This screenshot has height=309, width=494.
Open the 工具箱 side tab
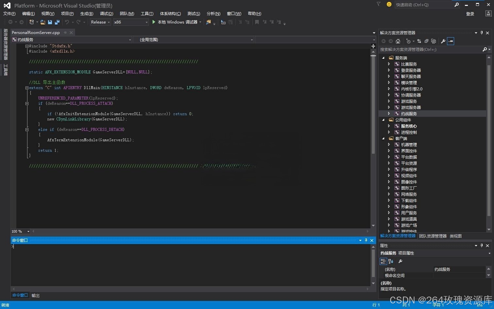5,70
